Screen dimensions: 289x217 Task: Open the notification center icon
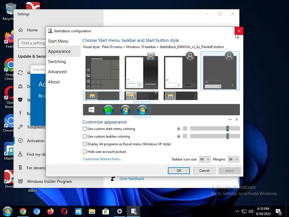pyautogui.click(x=279, y=212)
